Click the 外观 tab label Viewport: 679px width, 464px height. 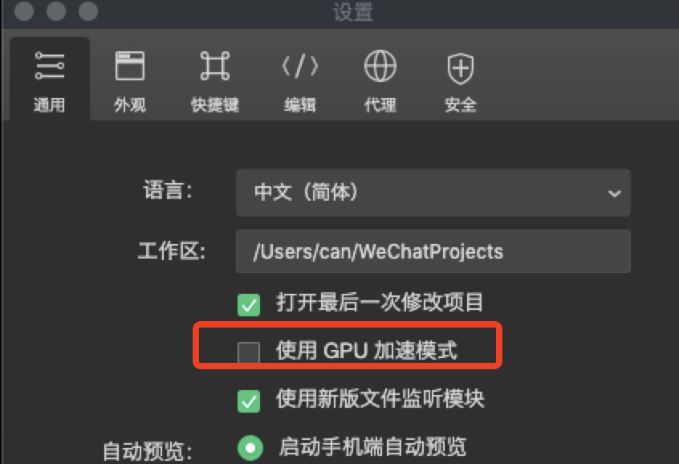[130, 105]
